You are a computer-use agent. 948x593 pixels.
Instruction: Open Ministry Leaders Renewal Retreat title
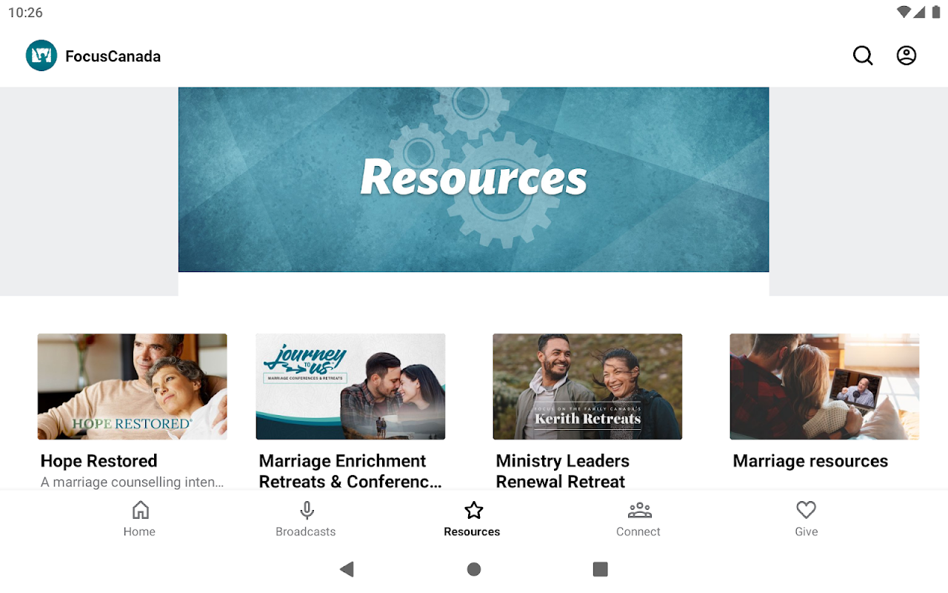tap(563, 471)
